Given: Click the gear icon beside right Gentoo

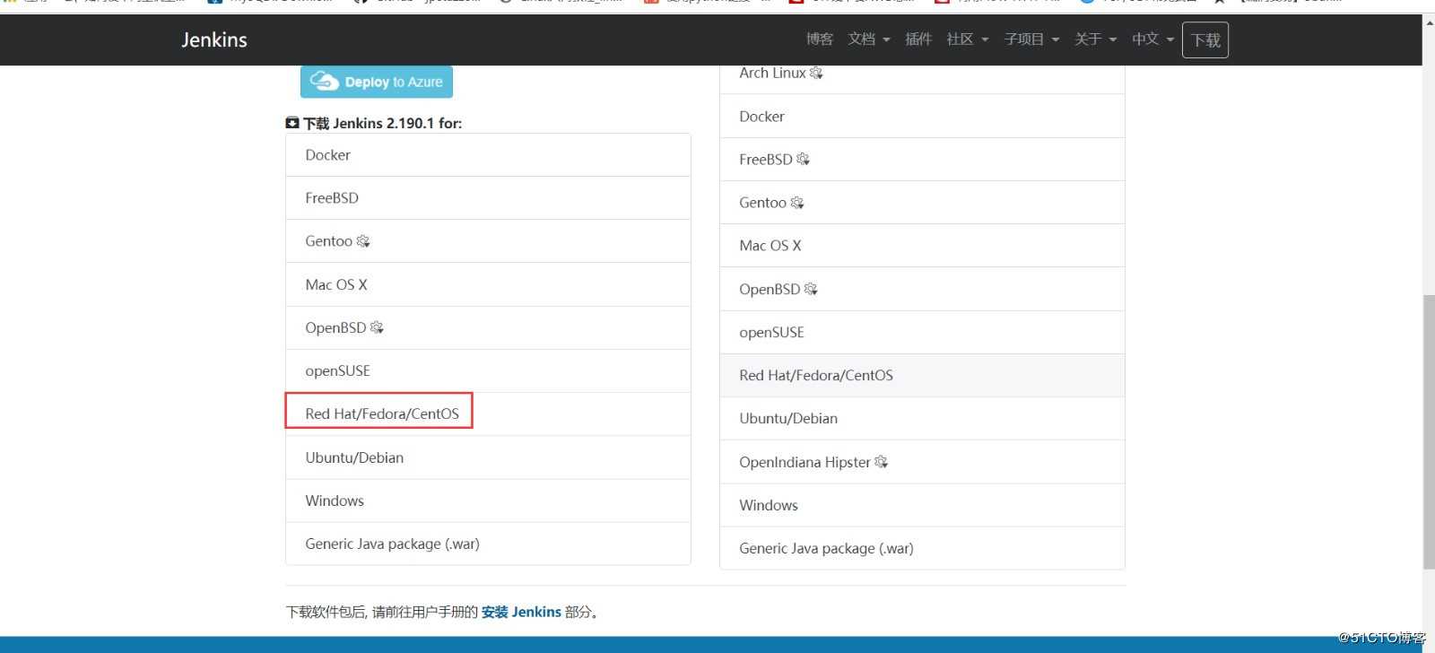Looking at the screenshot, I should coord(797,203).
